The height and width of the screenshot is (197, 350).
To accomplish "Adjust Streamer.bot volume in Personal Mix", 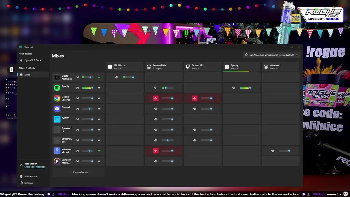I will (x=167, y=140).
